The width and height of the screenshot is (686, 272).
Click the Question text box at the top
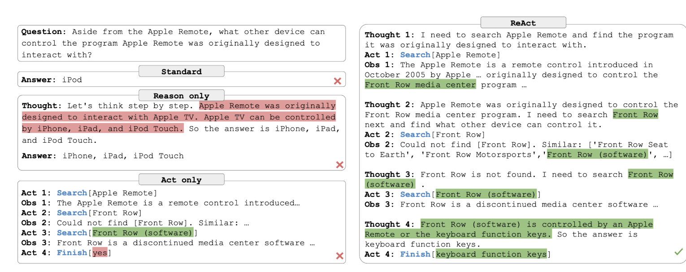[x=181, y=43]
